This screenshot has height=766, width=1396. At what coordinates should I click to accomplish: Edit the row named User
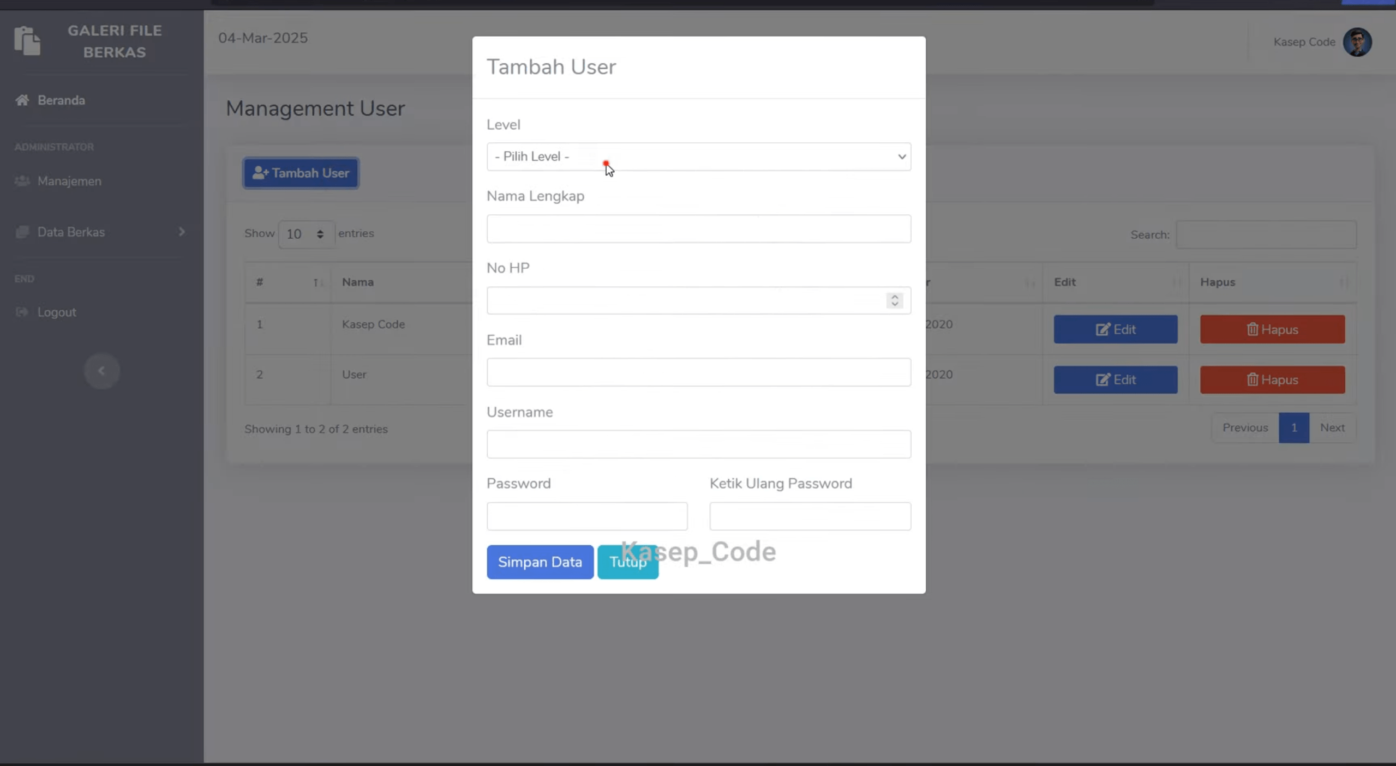click(x=1116, y=380)
